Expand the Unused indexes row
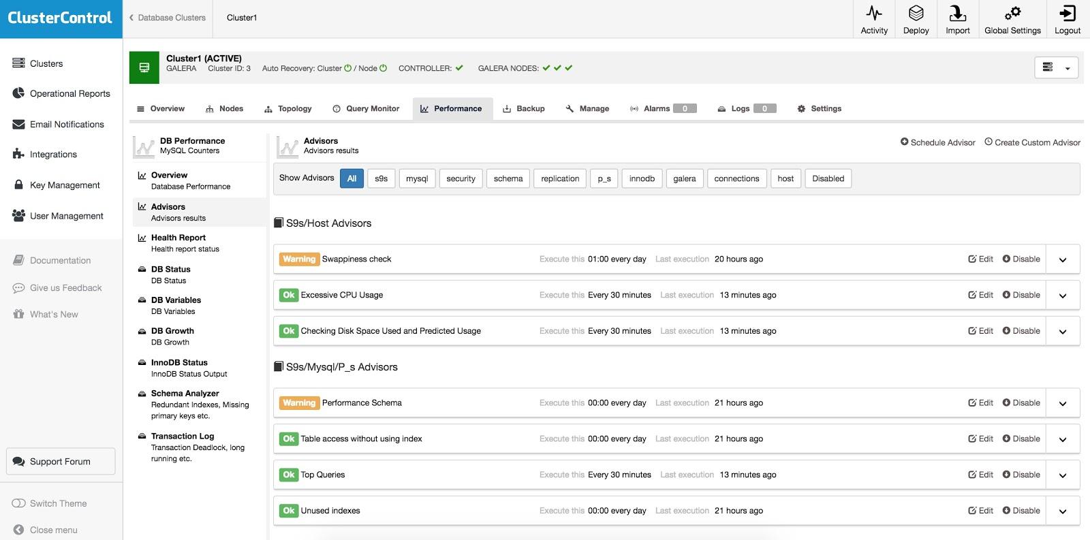The image size is (1090, 540). tap(1063, 511)
